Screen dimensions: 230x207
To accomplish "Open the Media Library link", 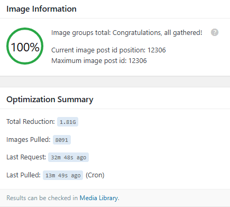I will 99,198.
